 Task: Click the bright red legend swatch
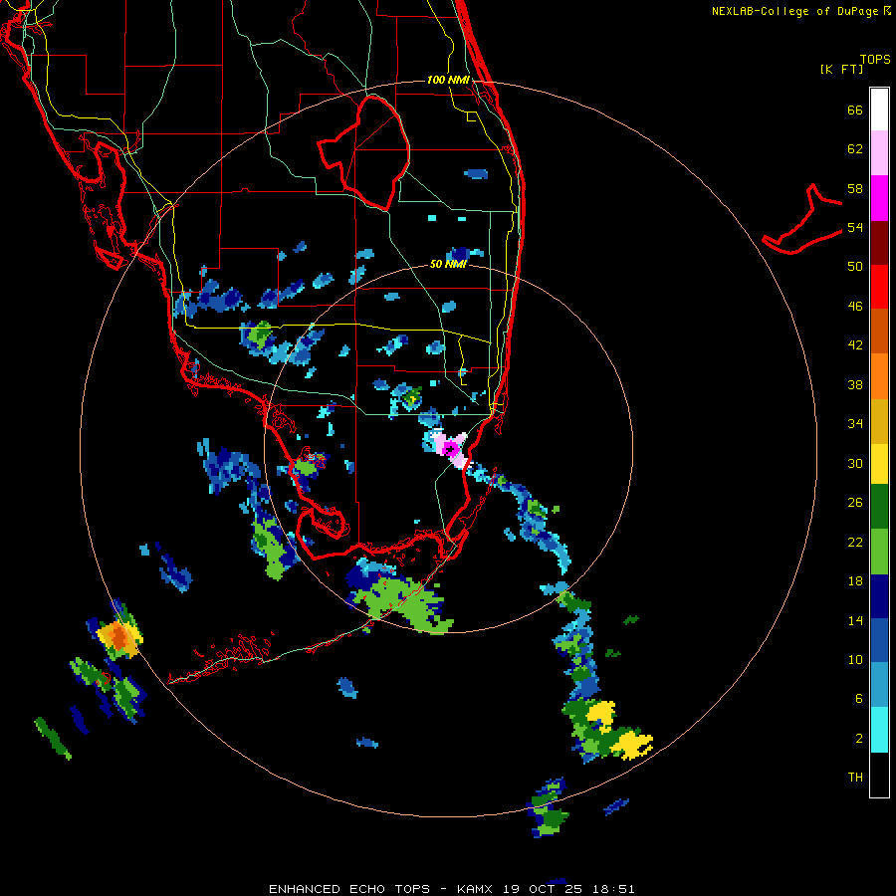(x=879, y=287)
